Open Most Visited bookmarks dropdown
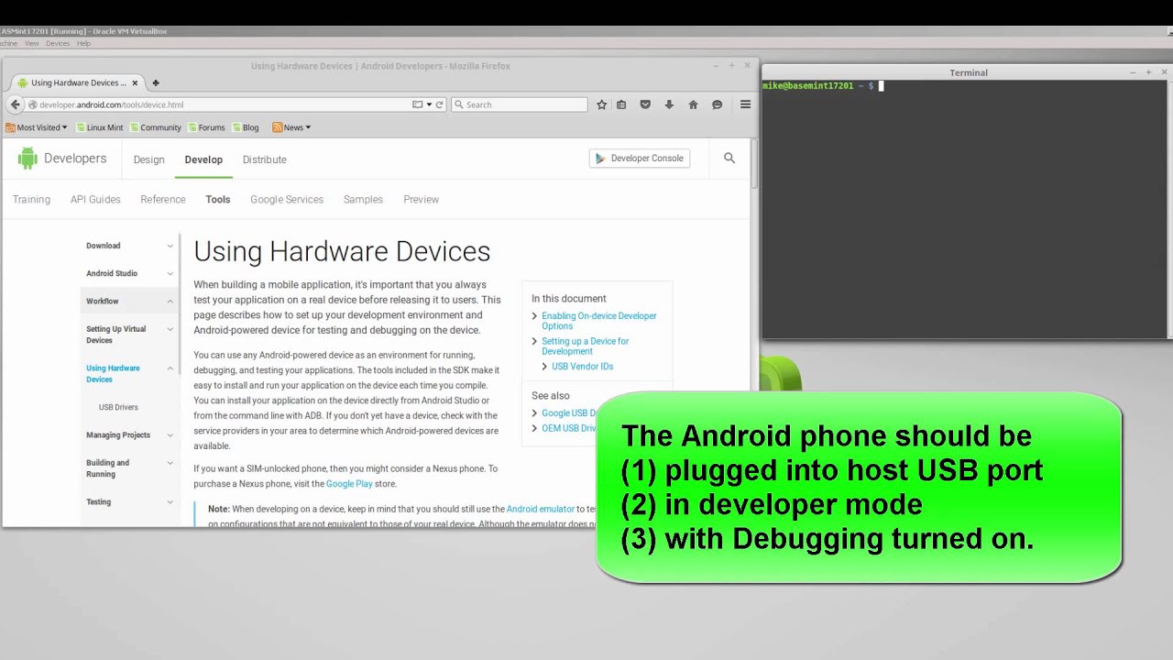The width and height of the screenshot is (1173, 660). 37,127
